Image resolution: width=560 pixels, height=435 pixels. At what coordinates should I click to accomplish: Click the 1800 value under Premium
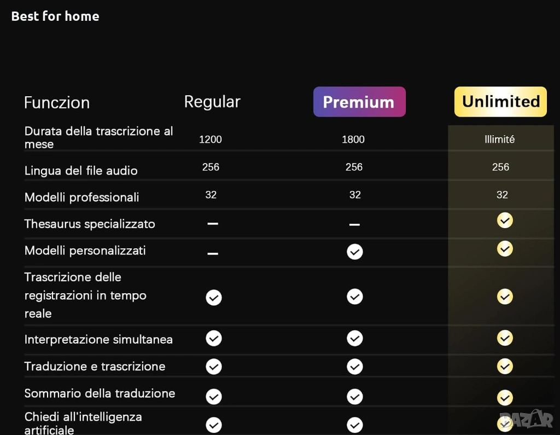[x=353, y=140]
